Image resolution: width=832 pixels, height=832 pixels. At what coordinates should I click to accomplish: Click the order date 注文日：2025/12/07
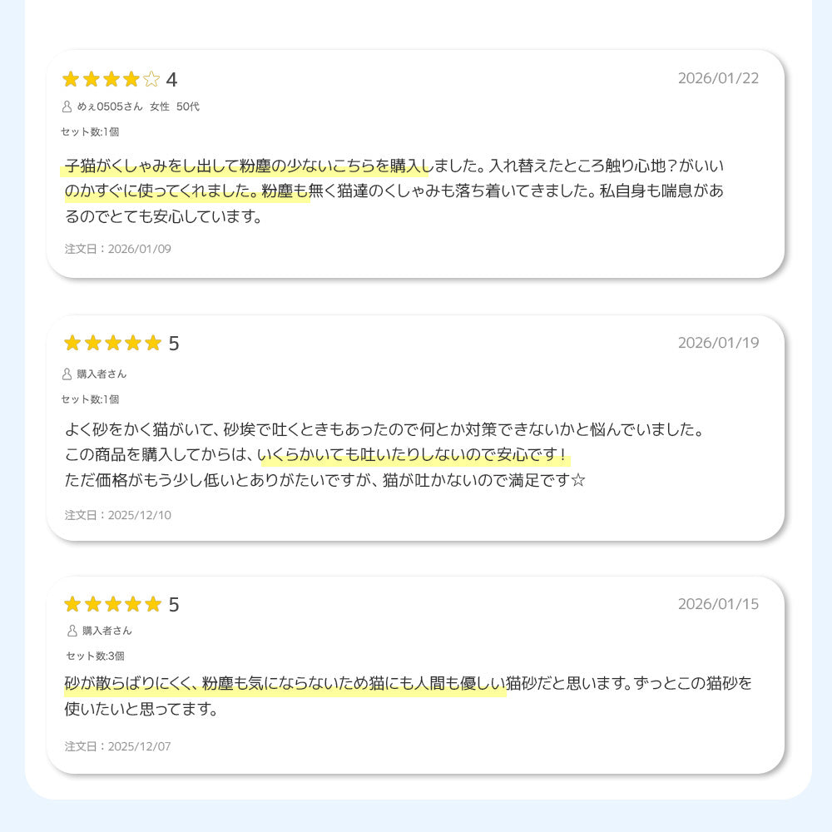click(118, 746)
